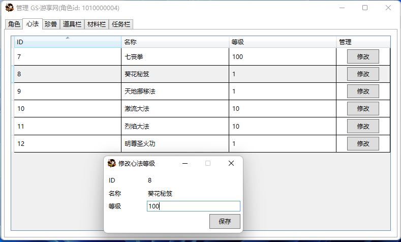Close the 修改心法等级 dialog
This screenshot has width=401, height=242.
[x=231, y=163]
